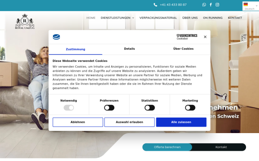Open the Usercentrics Cookiebot logo link
Viewport: 259px width, 161px height.
pyautogui.click(x=187, y=37)
